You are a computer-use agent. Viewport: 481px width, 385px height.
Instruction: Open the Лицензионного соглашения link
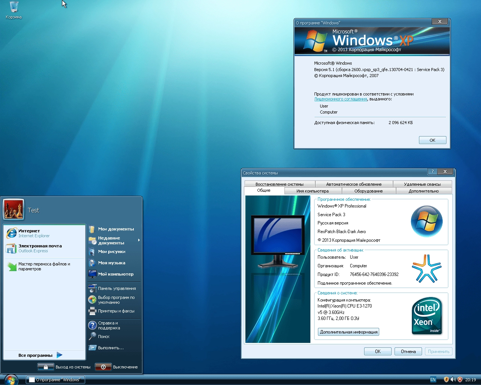coord(340,99)
